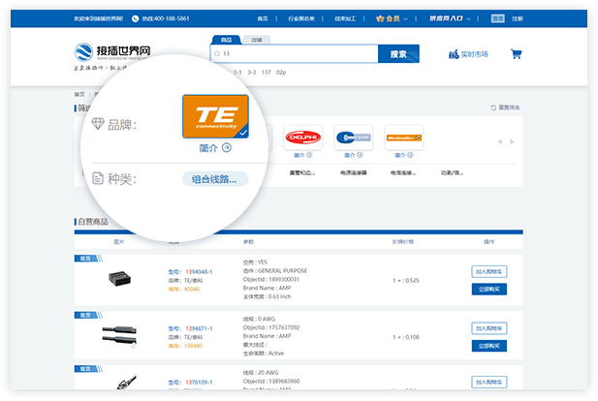The image size is (598, 401).
Task: Click the 首页 breadcrumb link
Action: coord(79,94)
